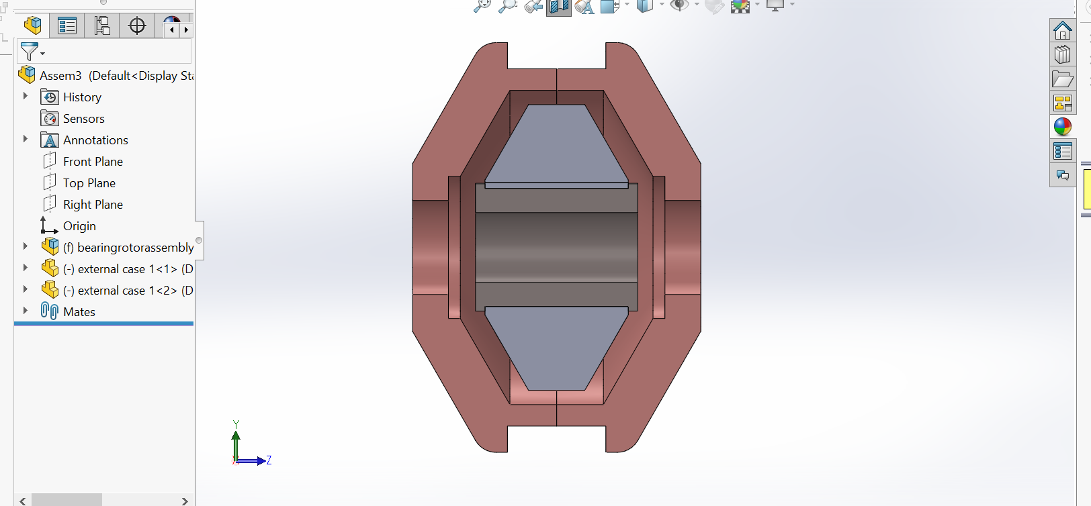Open the SOLIDWORKS Forum chat icon

[1063, 175]
